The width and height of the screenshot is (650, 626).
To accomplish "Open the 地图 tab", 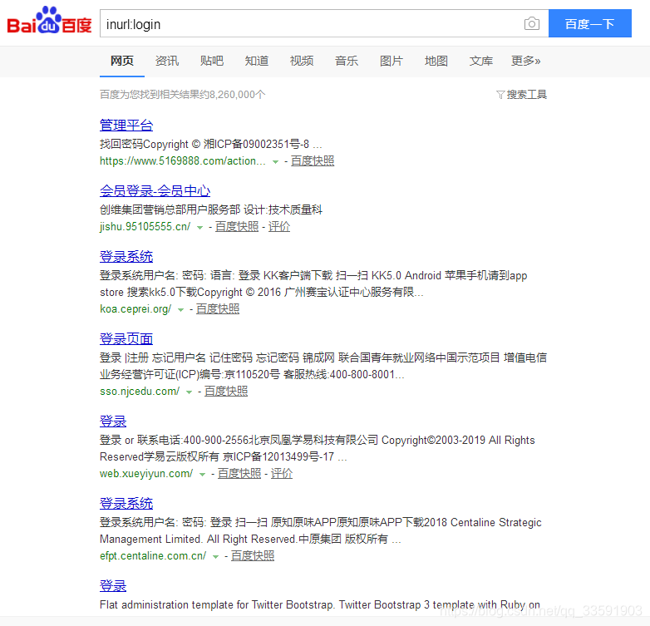I will pos(436,61).
